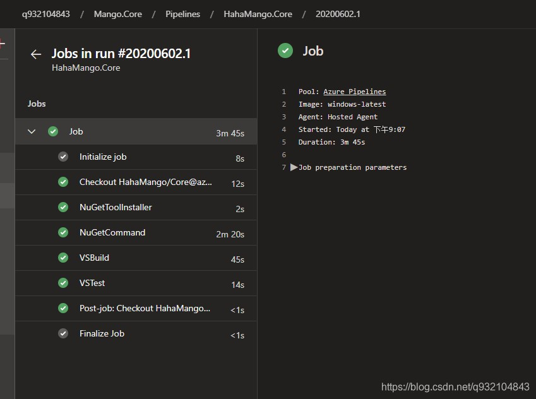Click the 45s duration of VSBuild

[x=237, y=259]
